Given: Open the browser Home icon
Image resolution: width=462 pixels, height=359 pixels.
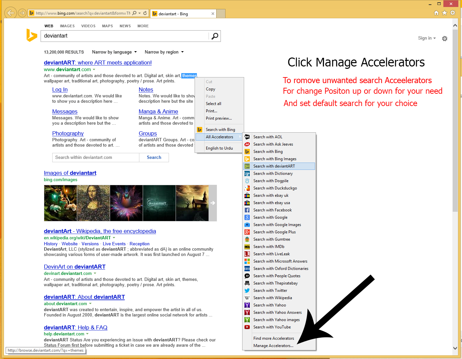Looking at the screenshot, I should click(436, 13).
